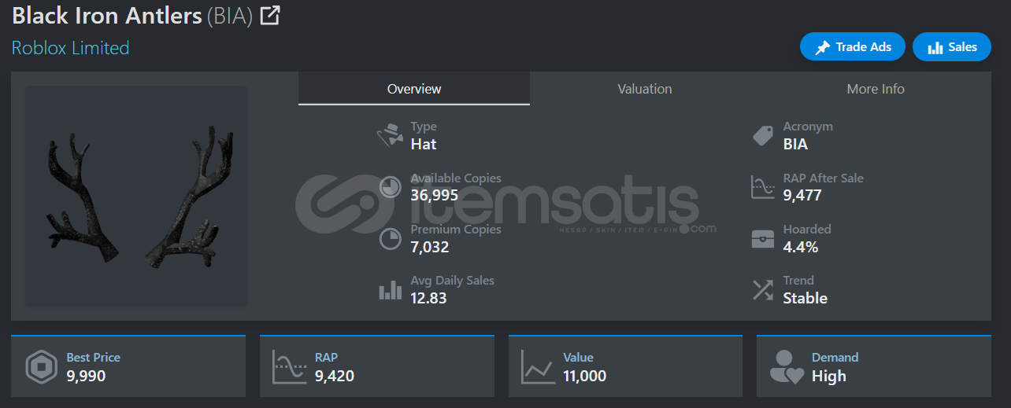
Task: Click the Hoarded value 4.4%
Action: pos(801,247)
